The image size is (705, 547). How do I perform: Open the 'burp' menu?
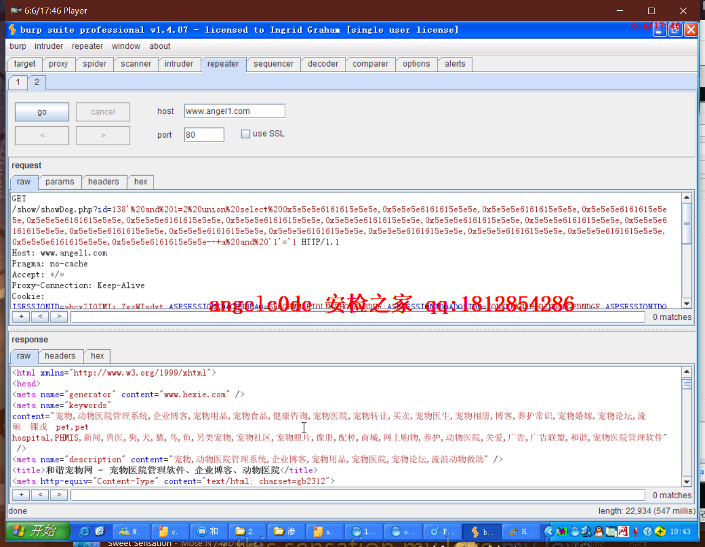click(18, 46)
